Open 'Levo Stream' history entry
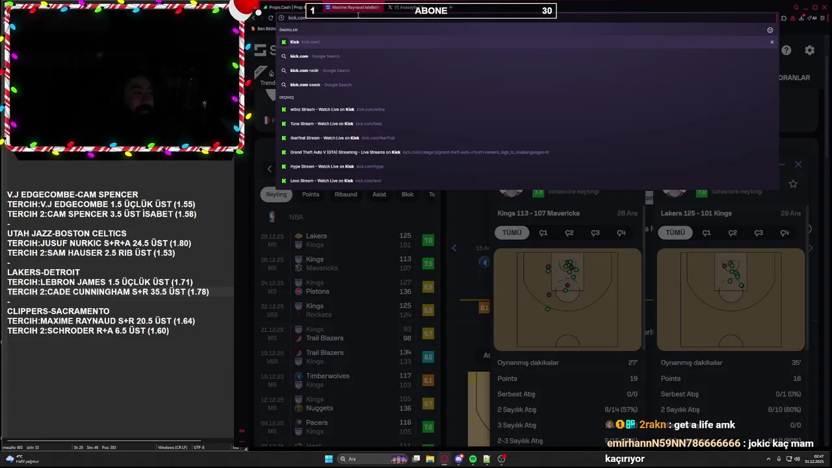This screenshot has height=468, width=832. 527,181
